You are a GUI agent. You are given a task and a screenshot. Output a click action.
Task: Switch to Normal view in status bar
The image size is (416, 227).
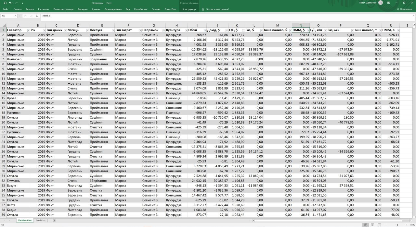(366, 224)
